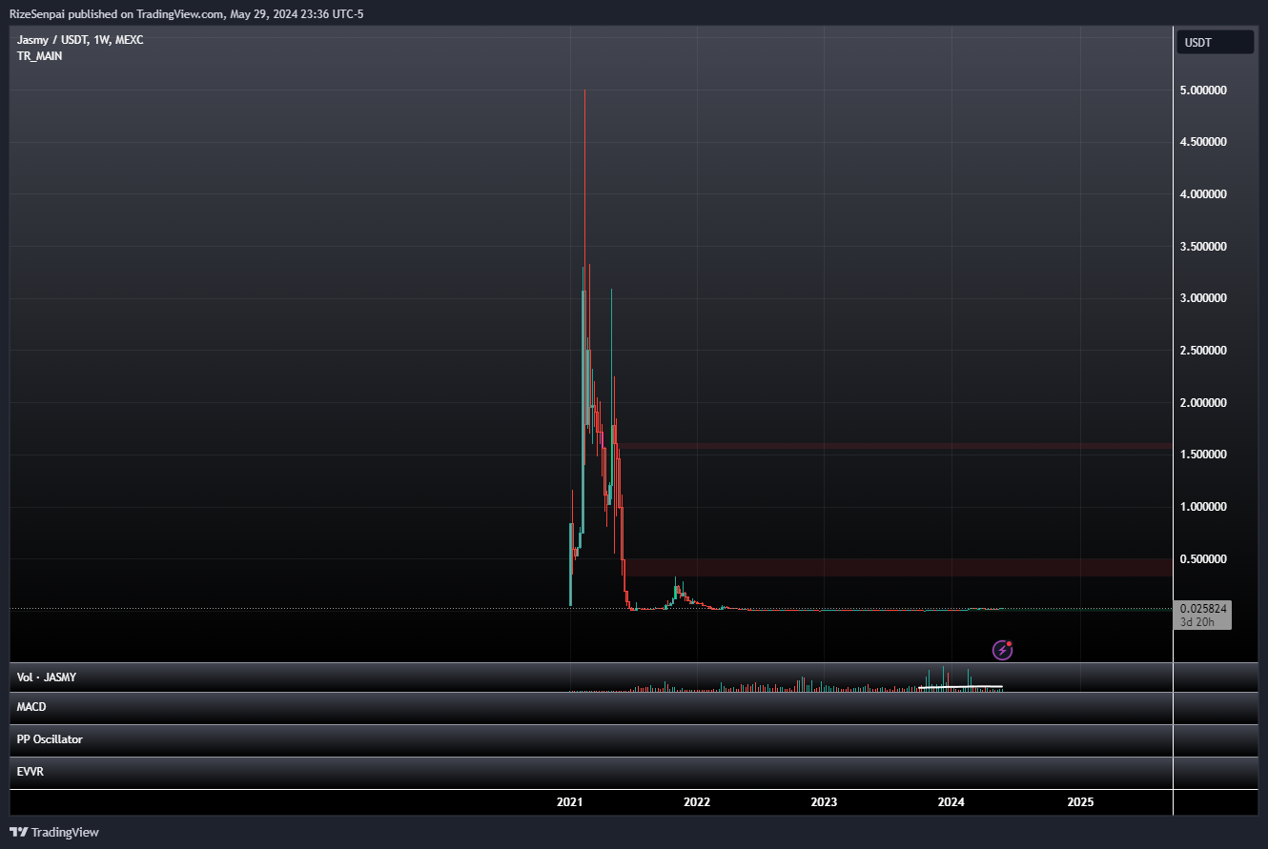Screen dimensions: 1268x849
Task: Click the publisher text RizeSenpai header
Action: point(186,13)
